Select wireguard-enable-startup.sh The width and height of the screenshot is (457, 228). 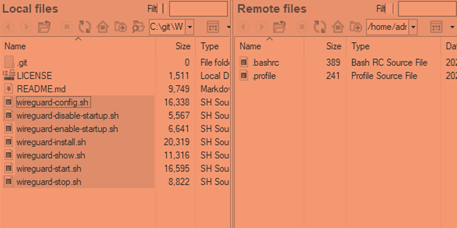tap(67, 129)
